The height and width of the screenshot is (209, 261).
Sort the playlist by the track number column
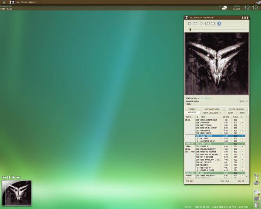pos(197,117)
